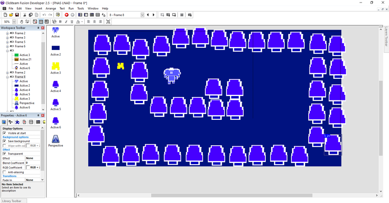The width and height of the screenshot is (389, 203).
Task: Open the '8 - Frame 8' frame dropdown
Action: pyautogui.click(x=142, y=15)
